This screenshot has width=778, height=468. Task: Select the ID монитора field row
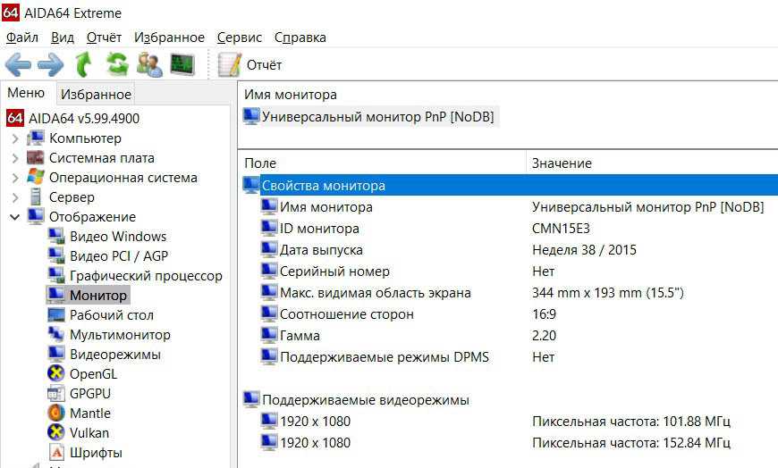[319, 229]
